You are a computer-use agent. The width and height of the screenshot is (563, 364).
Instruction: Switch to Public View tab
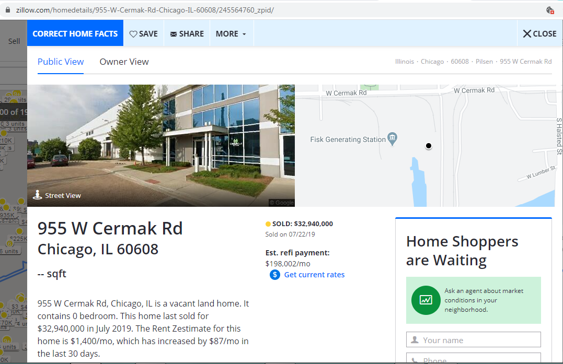(x=61, y=62)
